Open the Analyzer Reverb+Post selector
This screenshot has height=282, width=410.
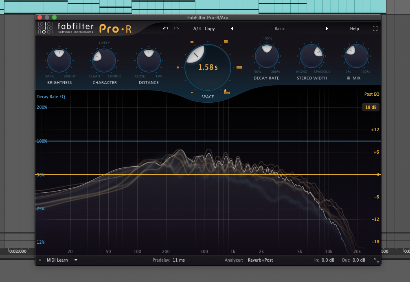coord(261,260)
